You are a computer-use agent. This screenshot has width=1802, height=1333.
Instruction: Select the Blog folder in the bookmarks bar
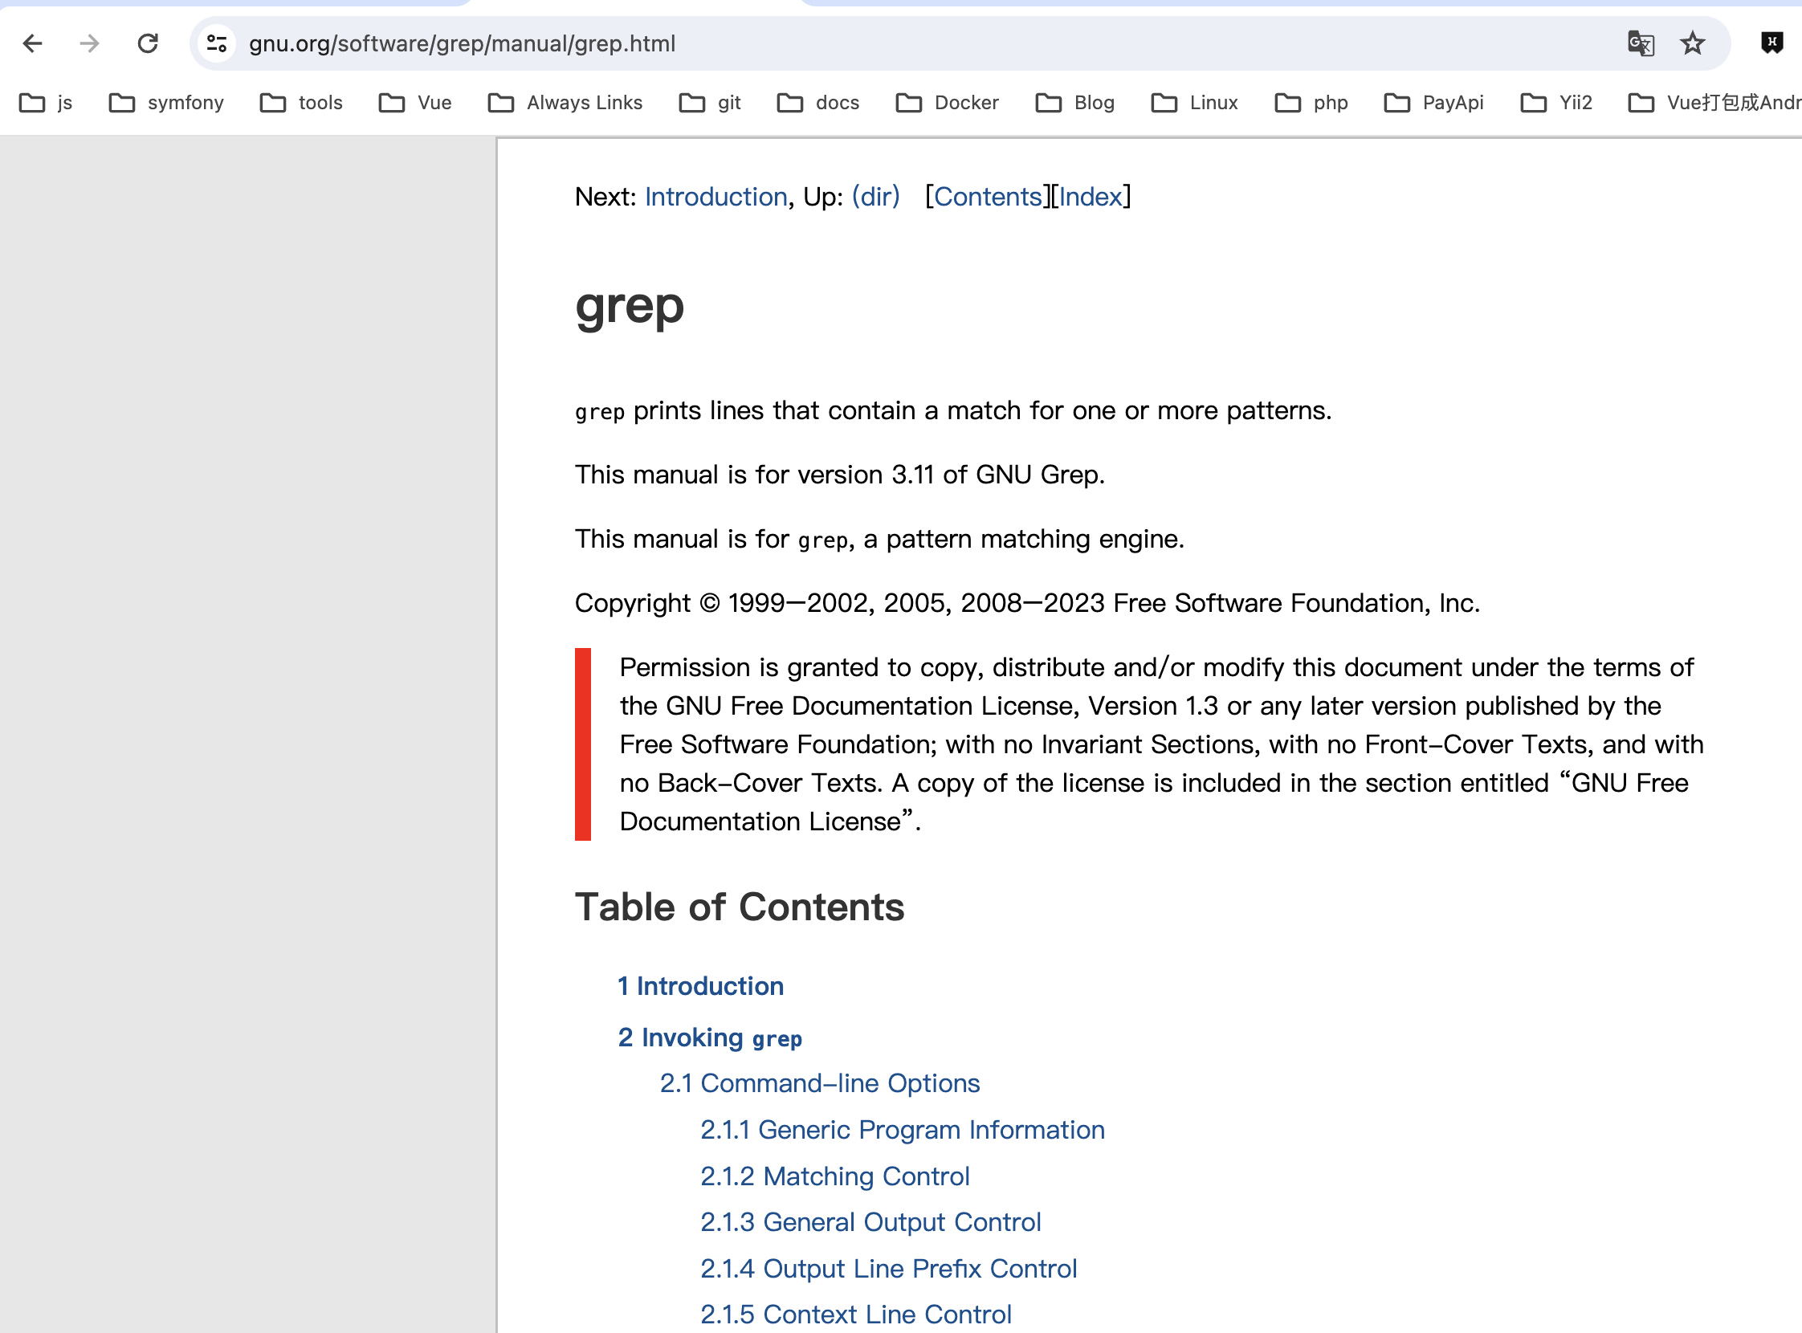click(1074, 103)
